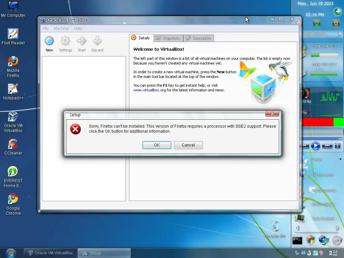The width and height of the screenshot is (344, 258).
Task: Click the magnifier search icon in sidebar
Action: coord(339,34)
